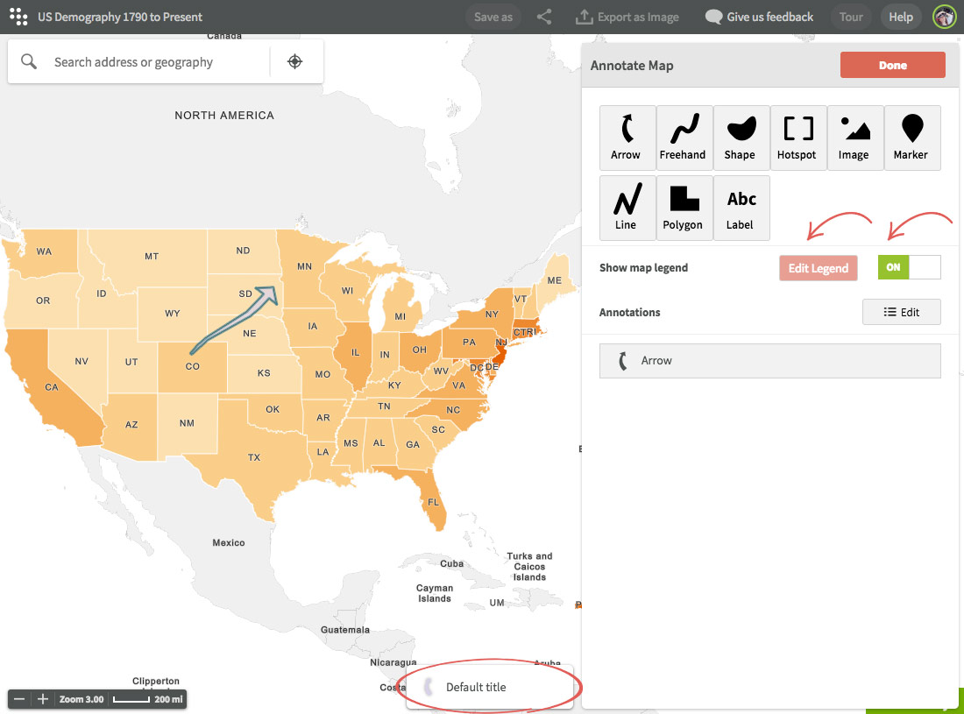This screenshot has width=964, height=714.
Task: Toggle the Show map legend switch
Action: point(910,267)
